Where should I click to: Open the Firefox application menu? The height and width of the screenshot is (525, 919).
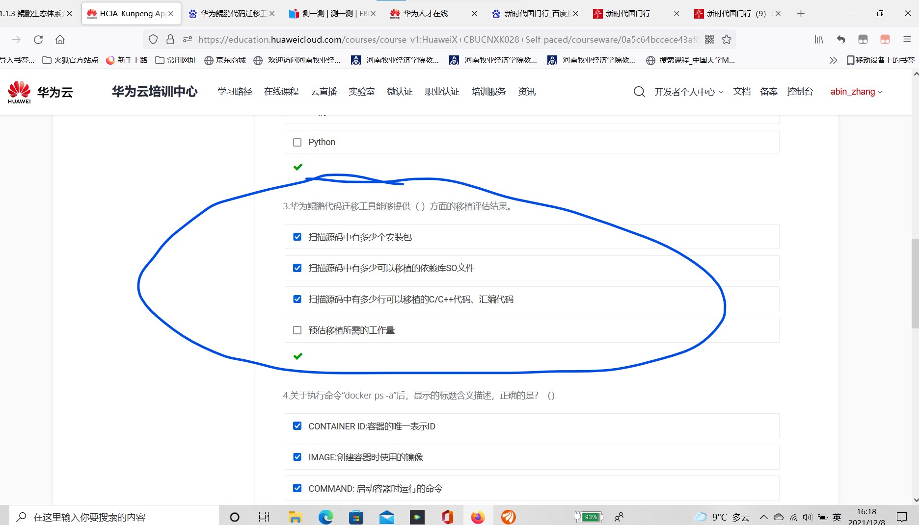click(x=907, y=40)
